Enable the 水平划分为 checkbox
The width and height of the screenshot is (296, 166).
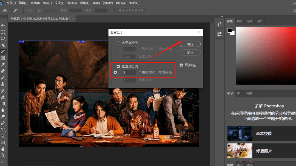(x=118, y=43)
